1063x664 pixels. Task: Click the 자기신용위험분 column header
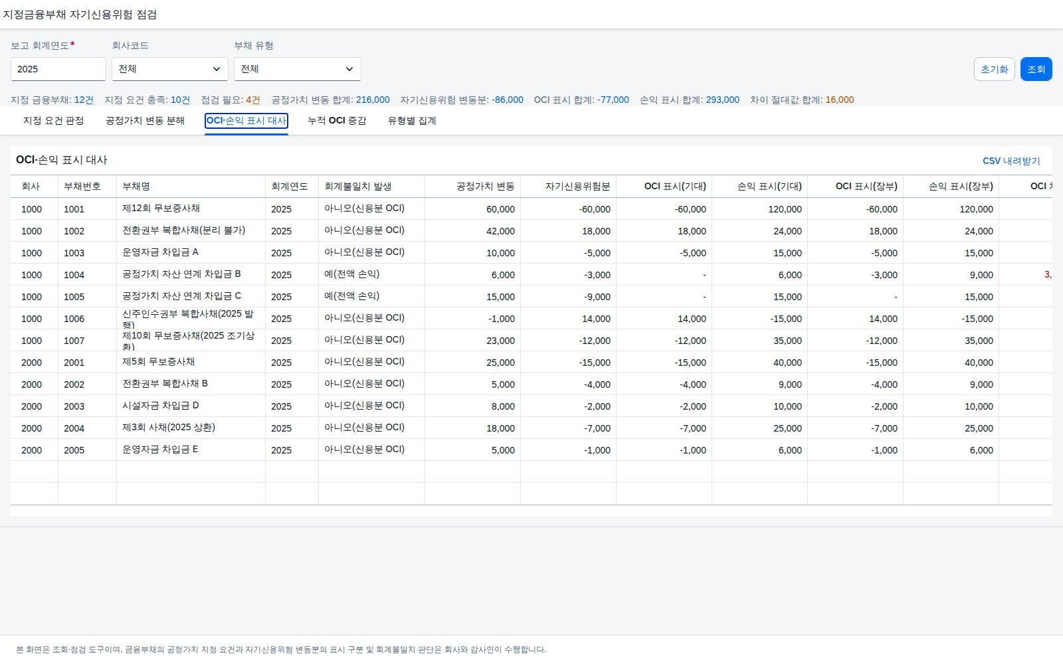pyautogui.click(x=569, y=187)
